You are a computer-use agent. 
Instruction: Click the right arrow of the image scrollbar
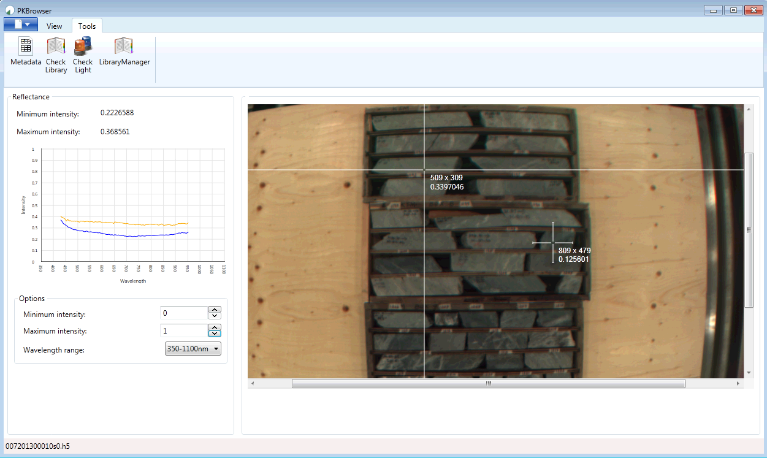tap(738, 383)
